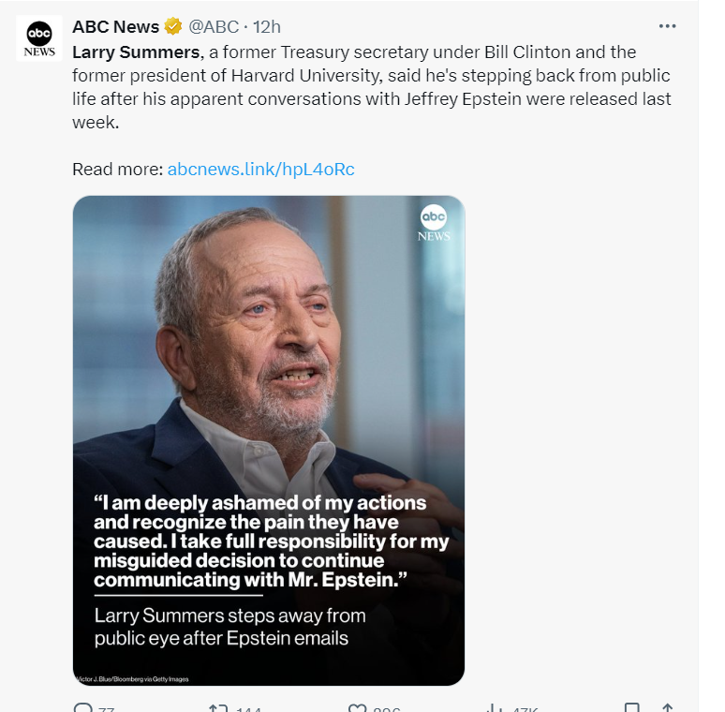Open the ABC News profile avatar
Image resolution: width=725 pixels, height=712 pixels.
[x=39, y=38]
